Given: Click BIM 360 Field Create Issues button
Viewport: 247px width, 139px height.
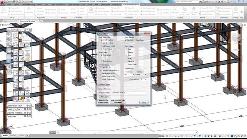Looking at the screenshot, I should tap(103, 102).
